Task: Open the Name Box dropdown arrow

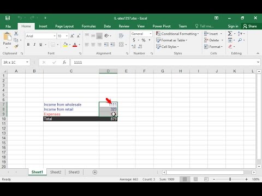Action: [x=27, y=62]
